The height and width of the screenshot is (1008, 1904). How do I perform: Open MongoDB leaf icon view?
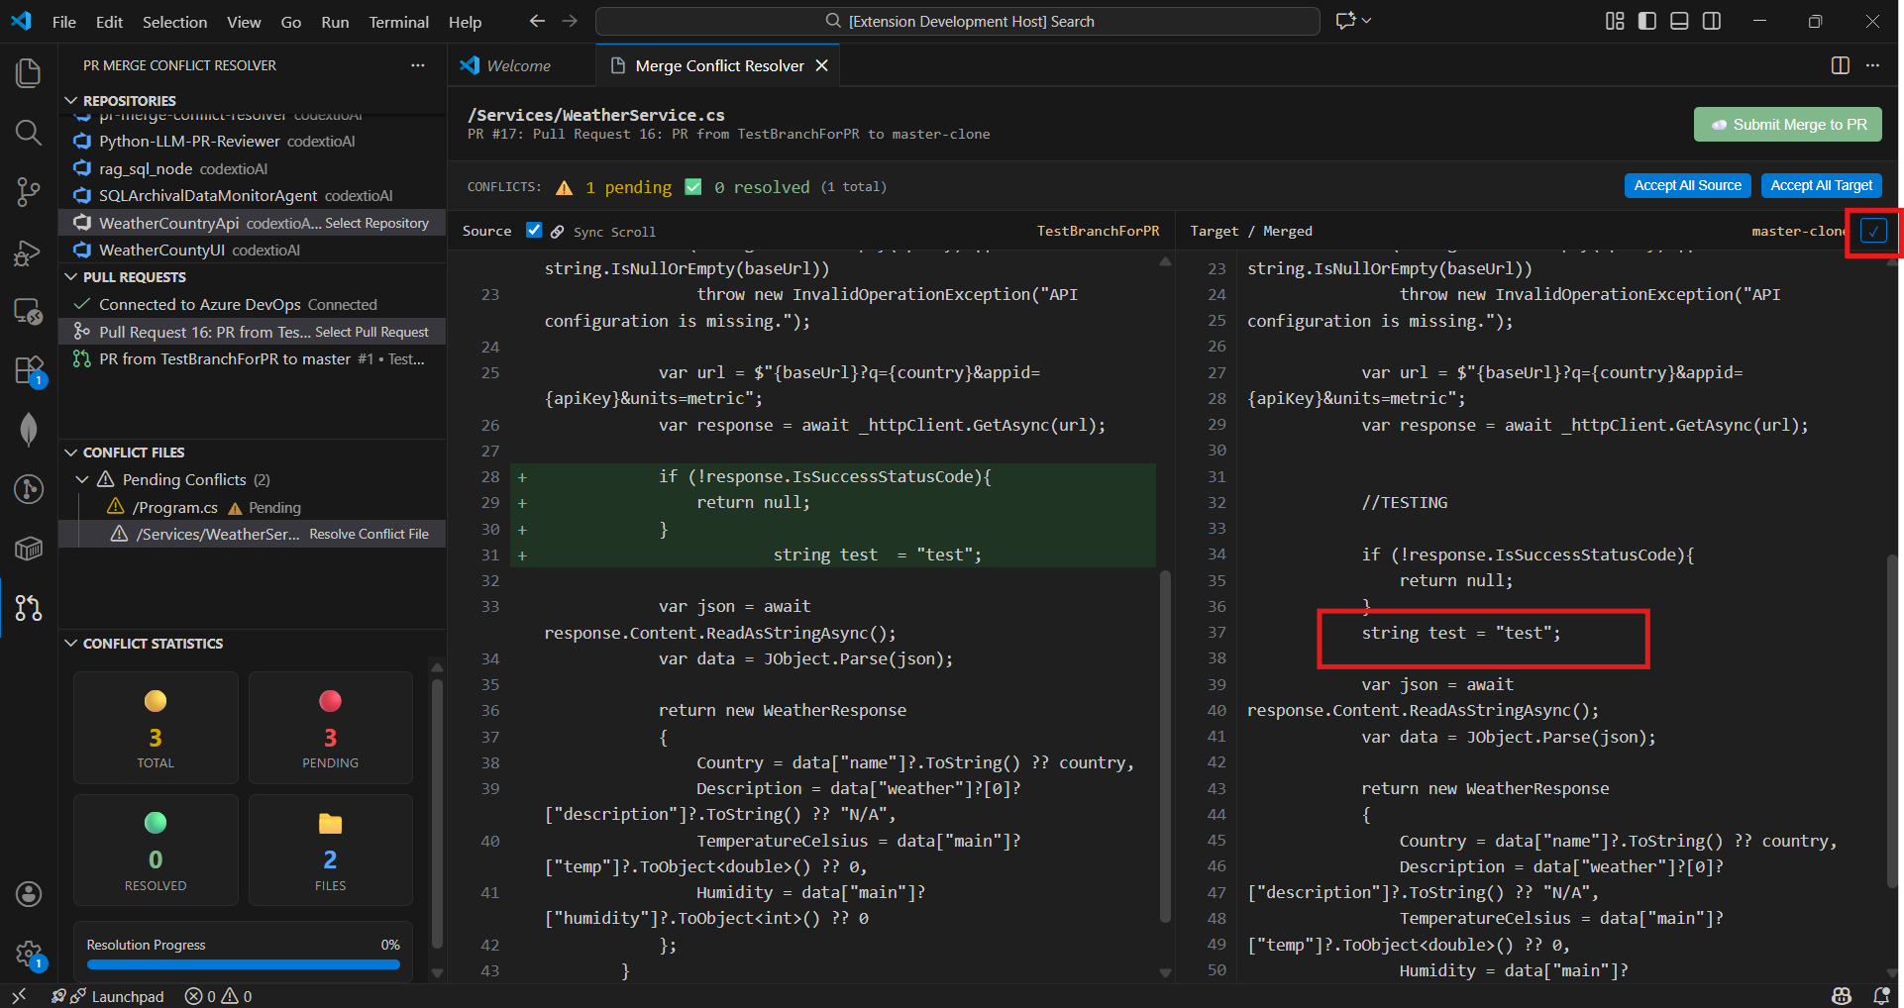tap(29, 430)
